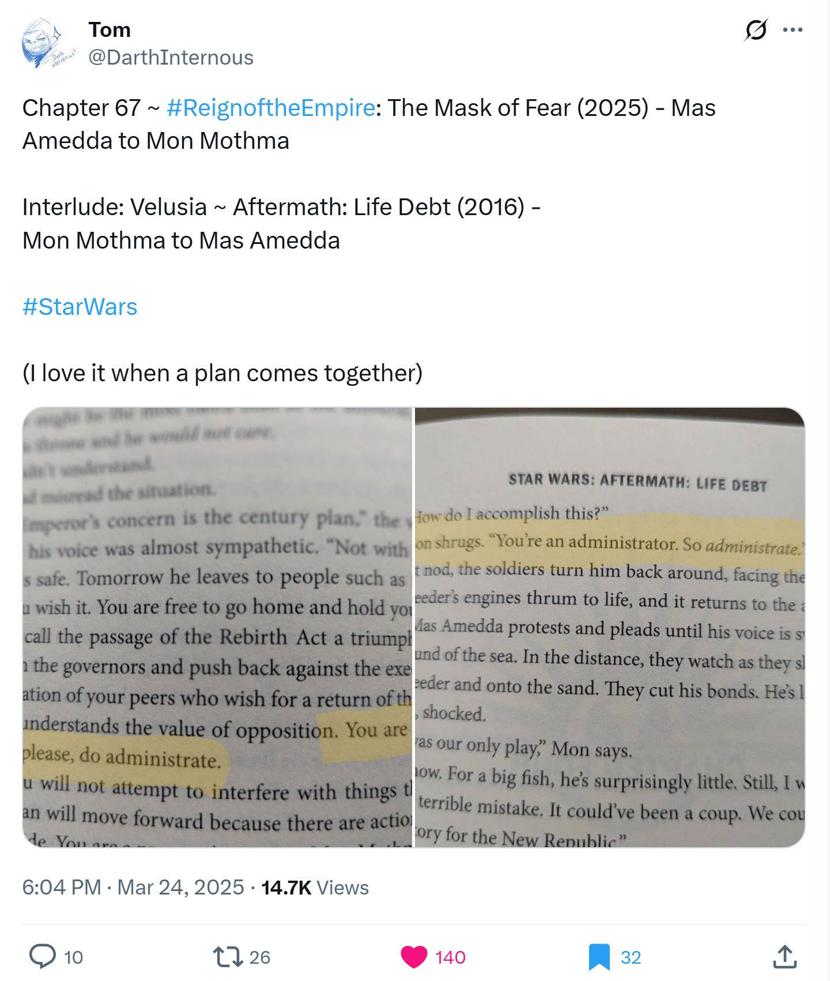Click the display name Tom
The image size is (830, 981).
[110, 29]
